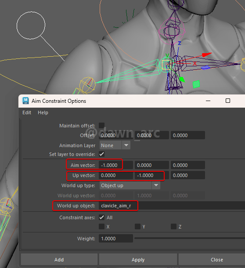Enable the Y constraint axis checkbox
The width and height of the screenshot is (245, 268).
click(137, 227)
